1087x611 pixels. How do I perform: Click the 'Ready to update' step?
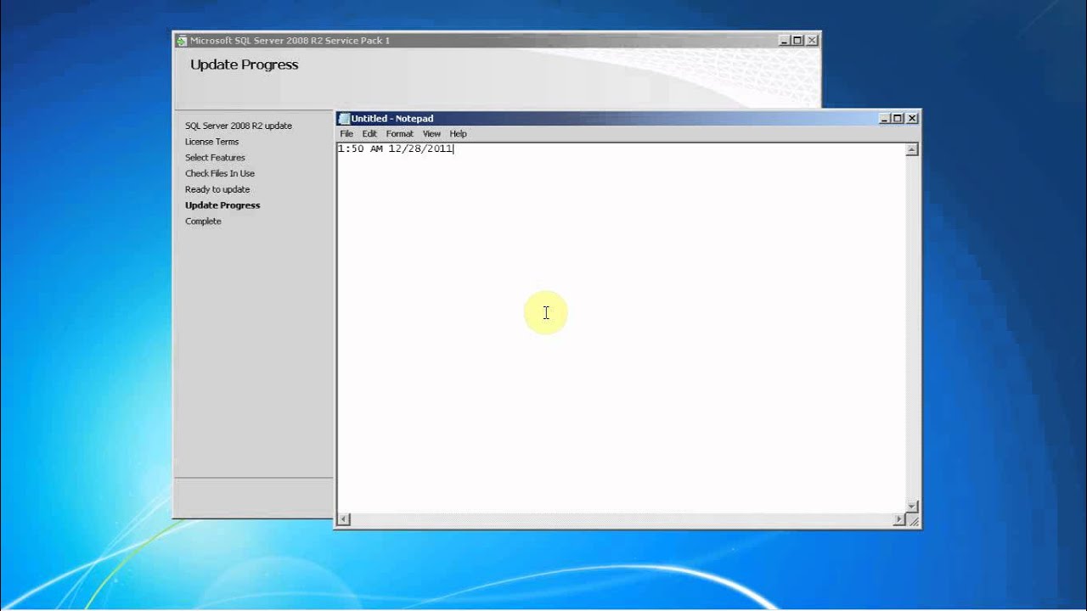point(217,189)
